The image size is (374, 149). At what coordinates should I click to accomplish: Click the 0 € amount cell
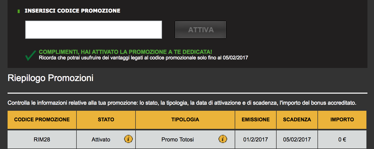coord(342,139)
